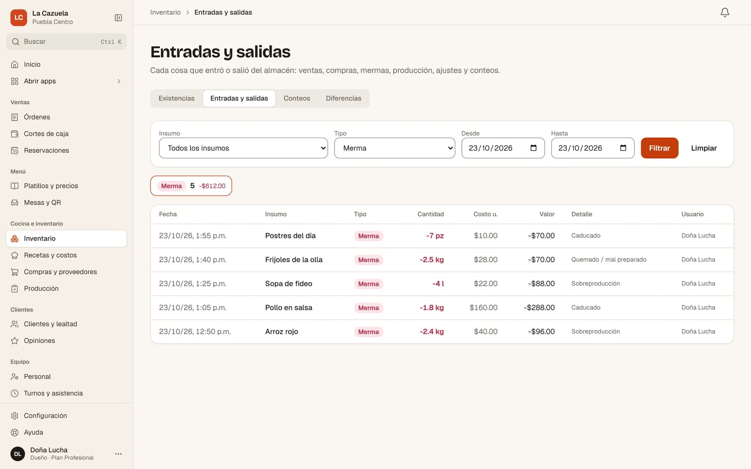Click the Clientes y lealtad people icon
The image size is (751, 469).
coord(15,324)
